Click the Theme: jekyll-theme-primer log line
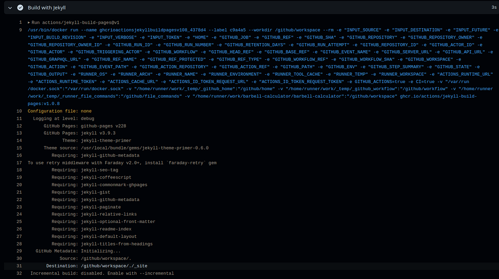The image size is (499, 279). tap(94, 140)
